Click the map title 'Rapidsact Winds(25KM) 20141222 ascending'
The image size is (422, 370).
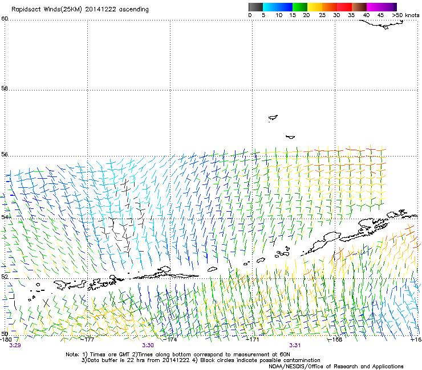tap(80, 10)
